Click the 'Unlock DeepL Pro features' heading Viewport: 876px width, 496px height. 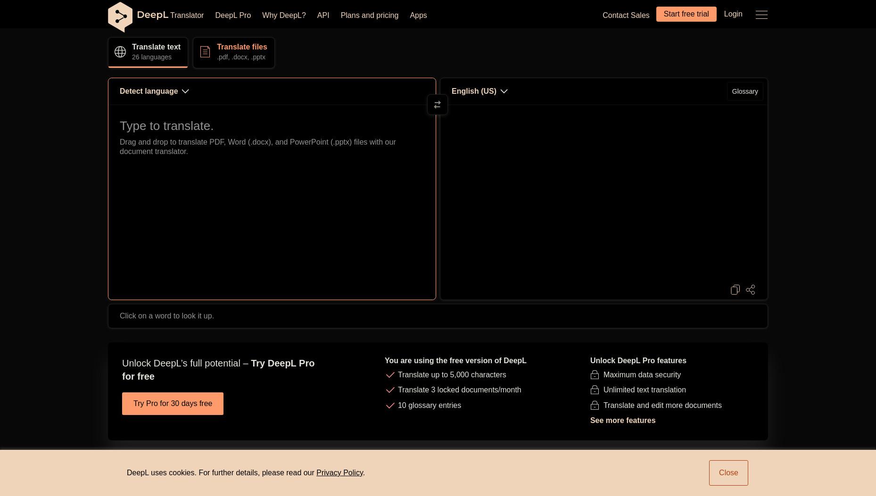point(638,361)
